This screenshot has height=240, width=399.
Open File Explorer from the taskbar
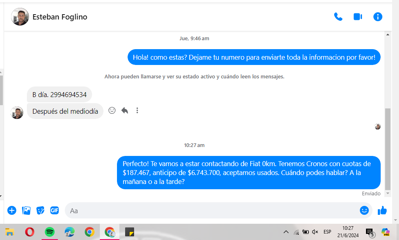click(x=10, y=232)
